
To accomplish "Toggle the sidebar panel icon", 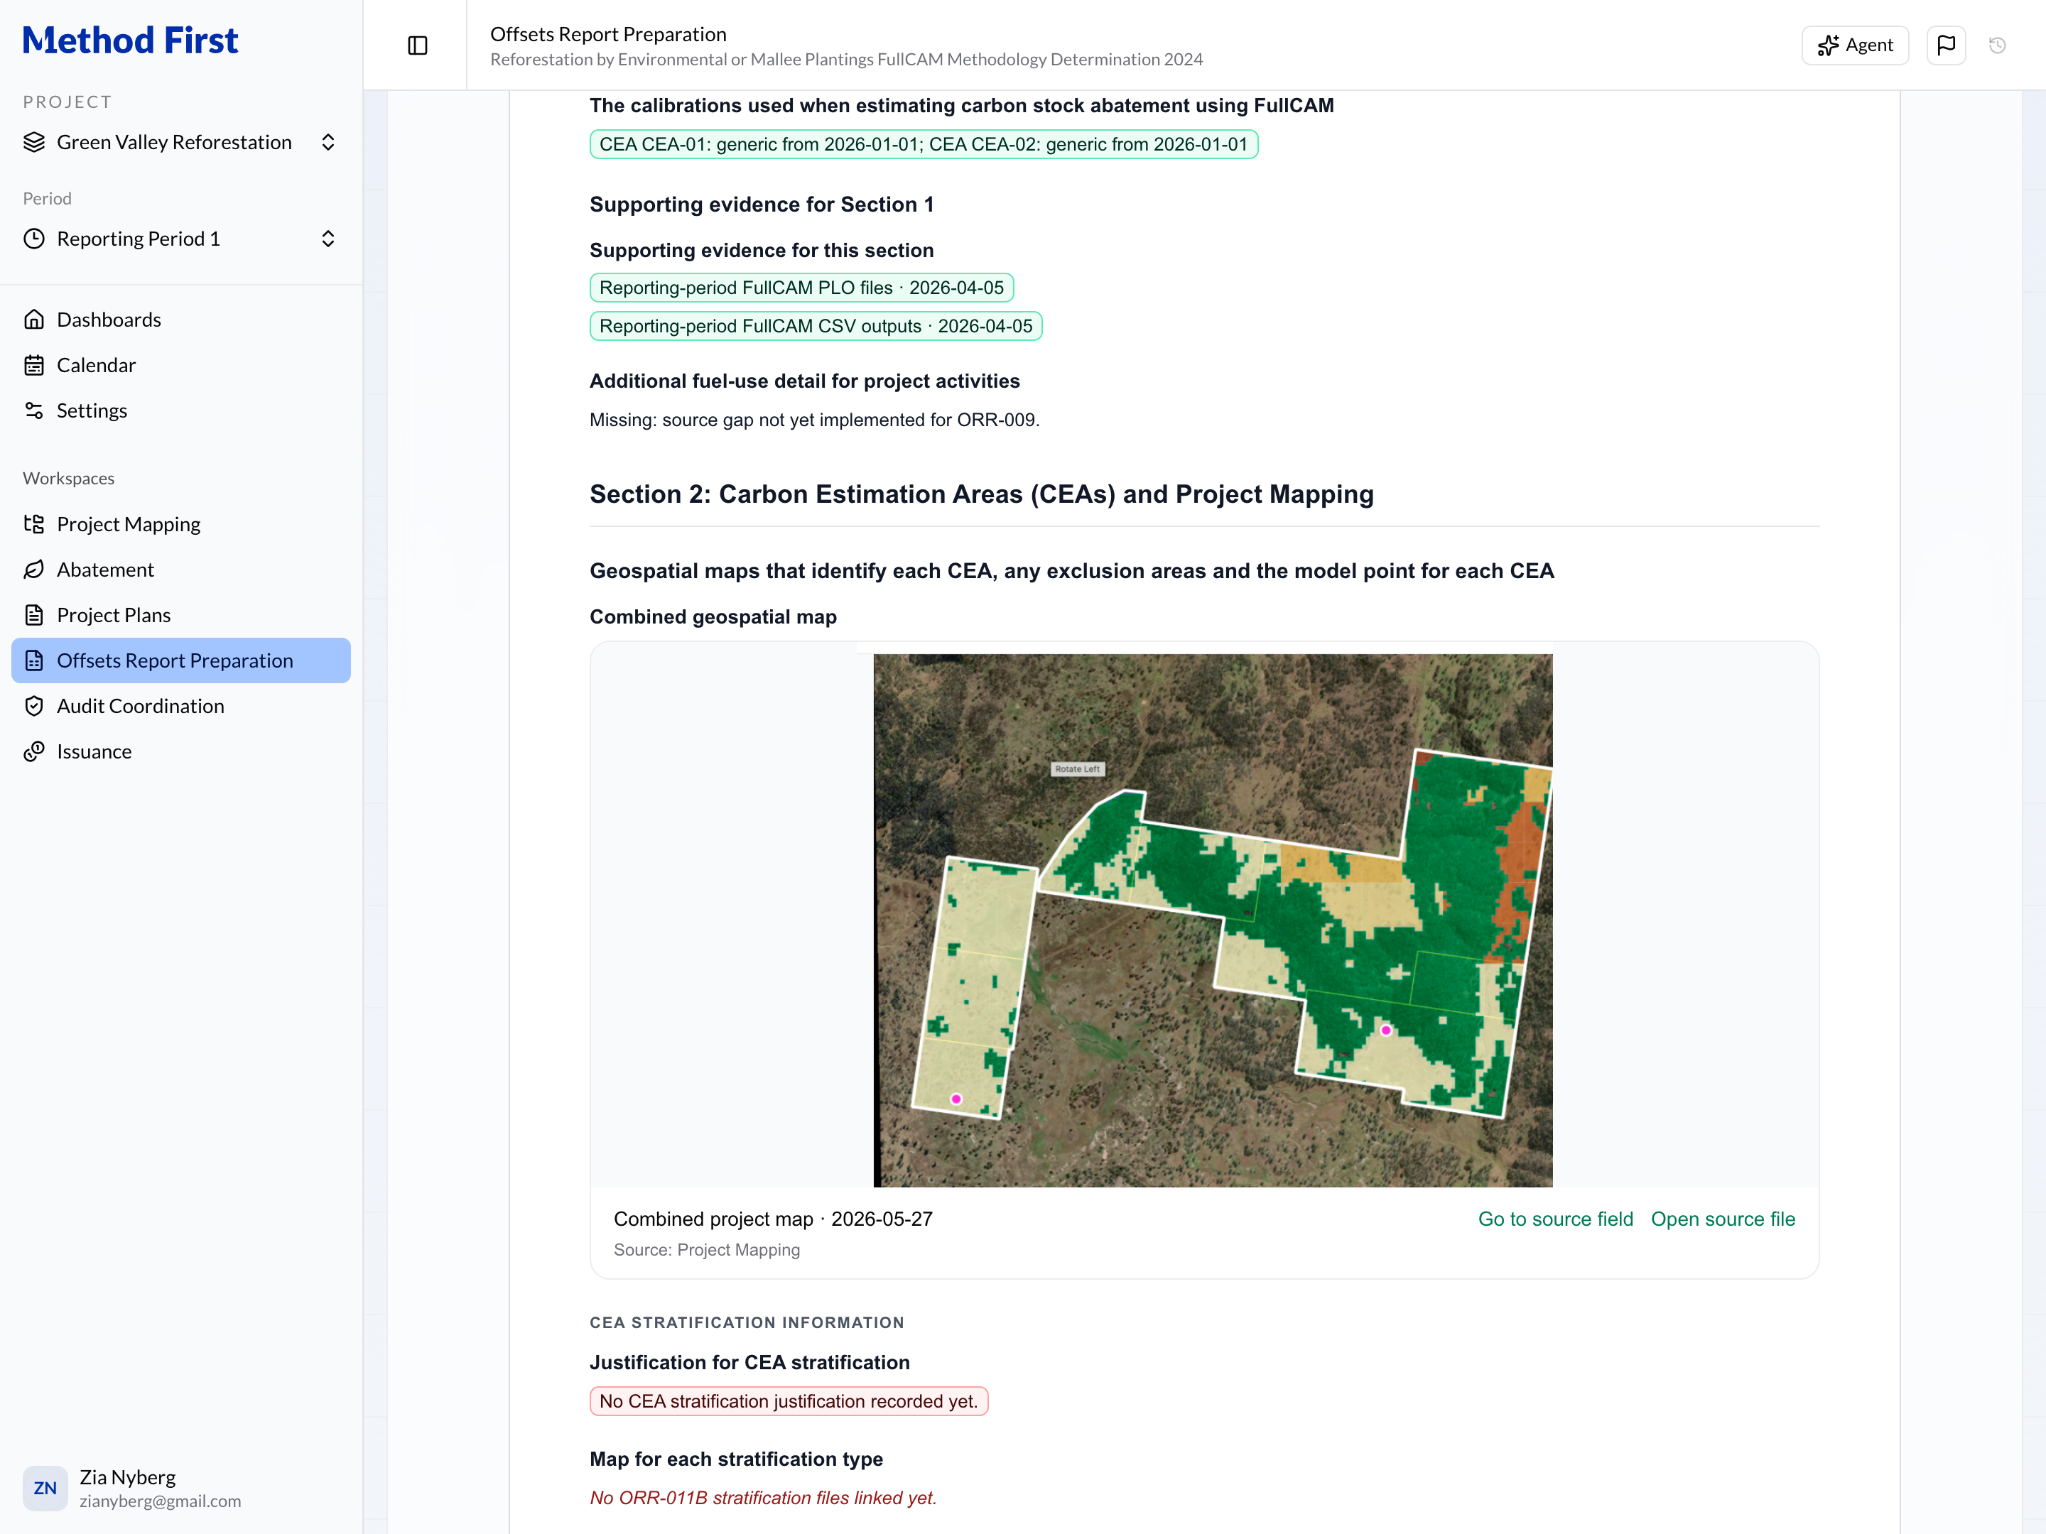I will pos(417,45).
